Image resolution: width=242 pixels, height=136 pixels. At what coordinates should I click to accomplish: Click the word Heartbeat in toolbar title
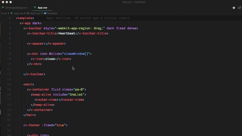click(67, 34)
